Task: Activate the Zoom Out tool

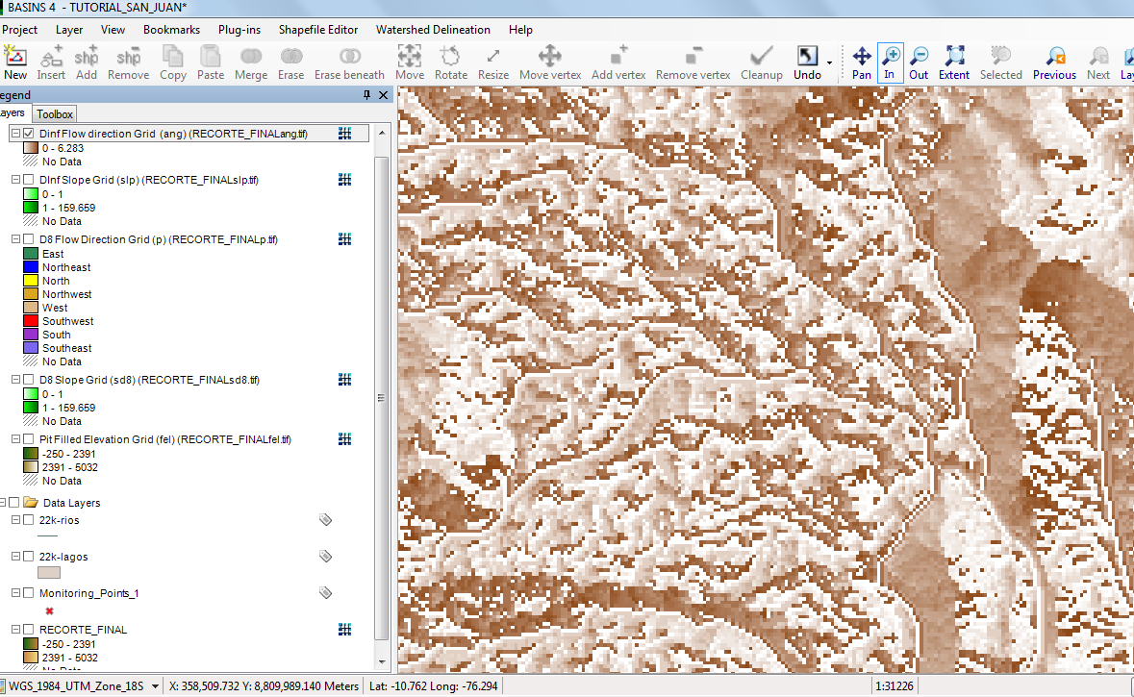Action: (x=919, y=62)
